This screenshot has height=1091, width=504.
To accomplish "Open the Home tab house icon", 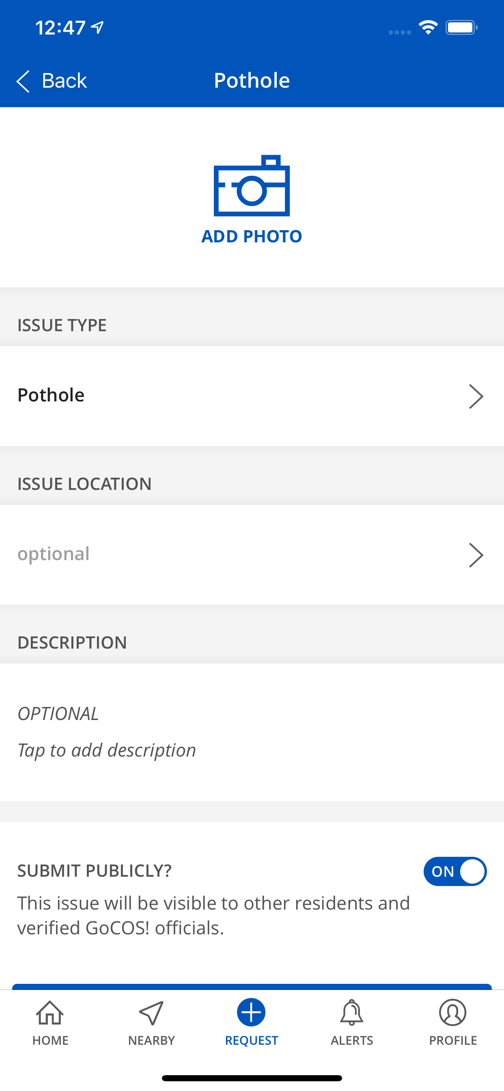I will click(x=50, y=1013).
